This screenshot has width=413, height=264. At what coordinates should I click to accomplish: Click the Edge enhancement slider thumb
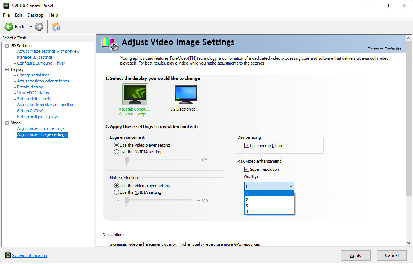coord(126,160)
